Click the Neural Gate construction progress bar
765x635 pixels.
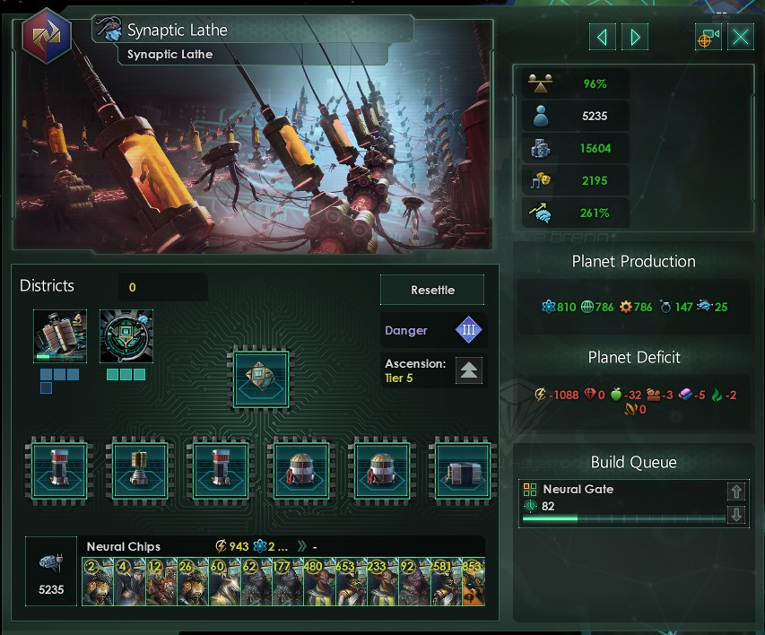624,518
